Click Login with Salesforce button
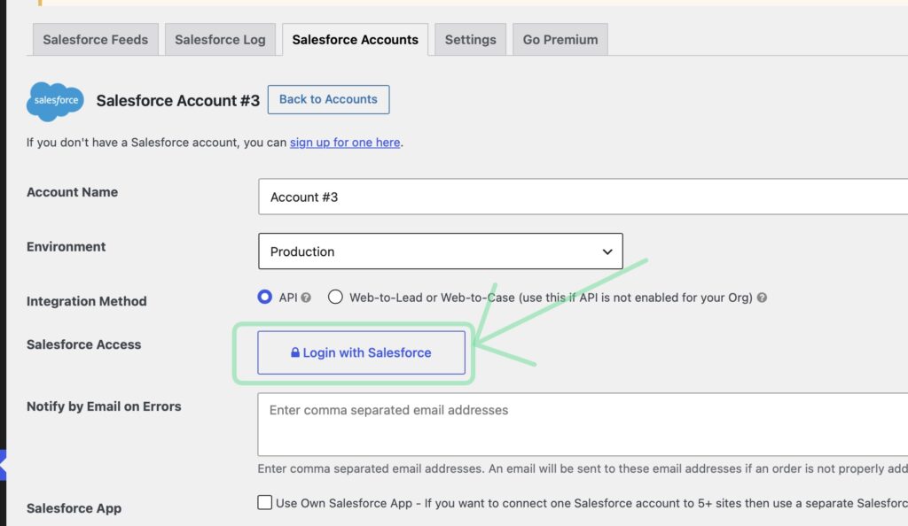 (x=362, y=352)
